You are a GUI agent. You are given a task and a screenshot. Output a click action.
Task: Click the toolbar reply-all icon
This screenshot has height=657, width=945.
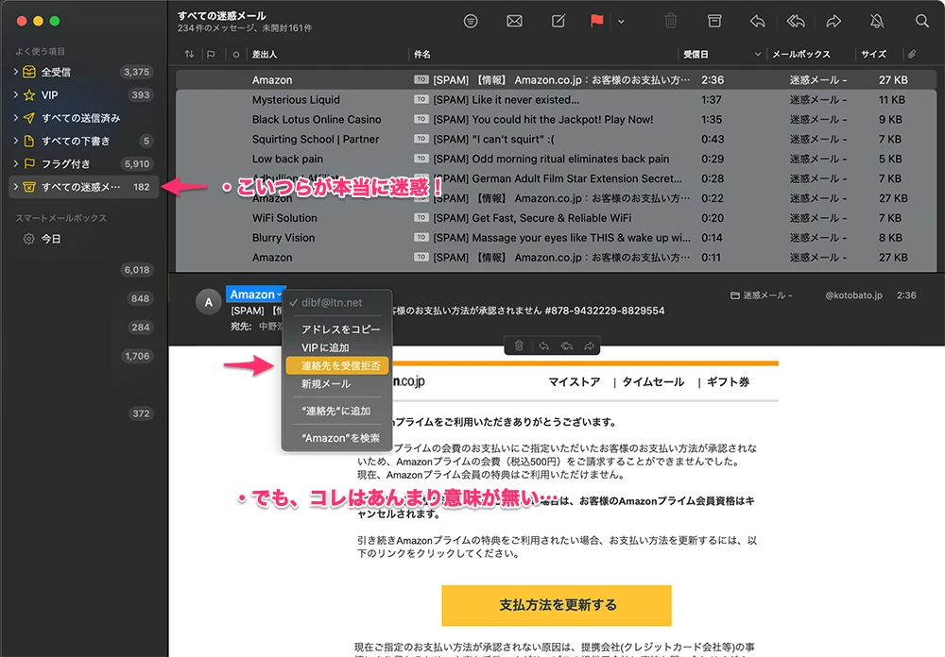tap(796, 21)
